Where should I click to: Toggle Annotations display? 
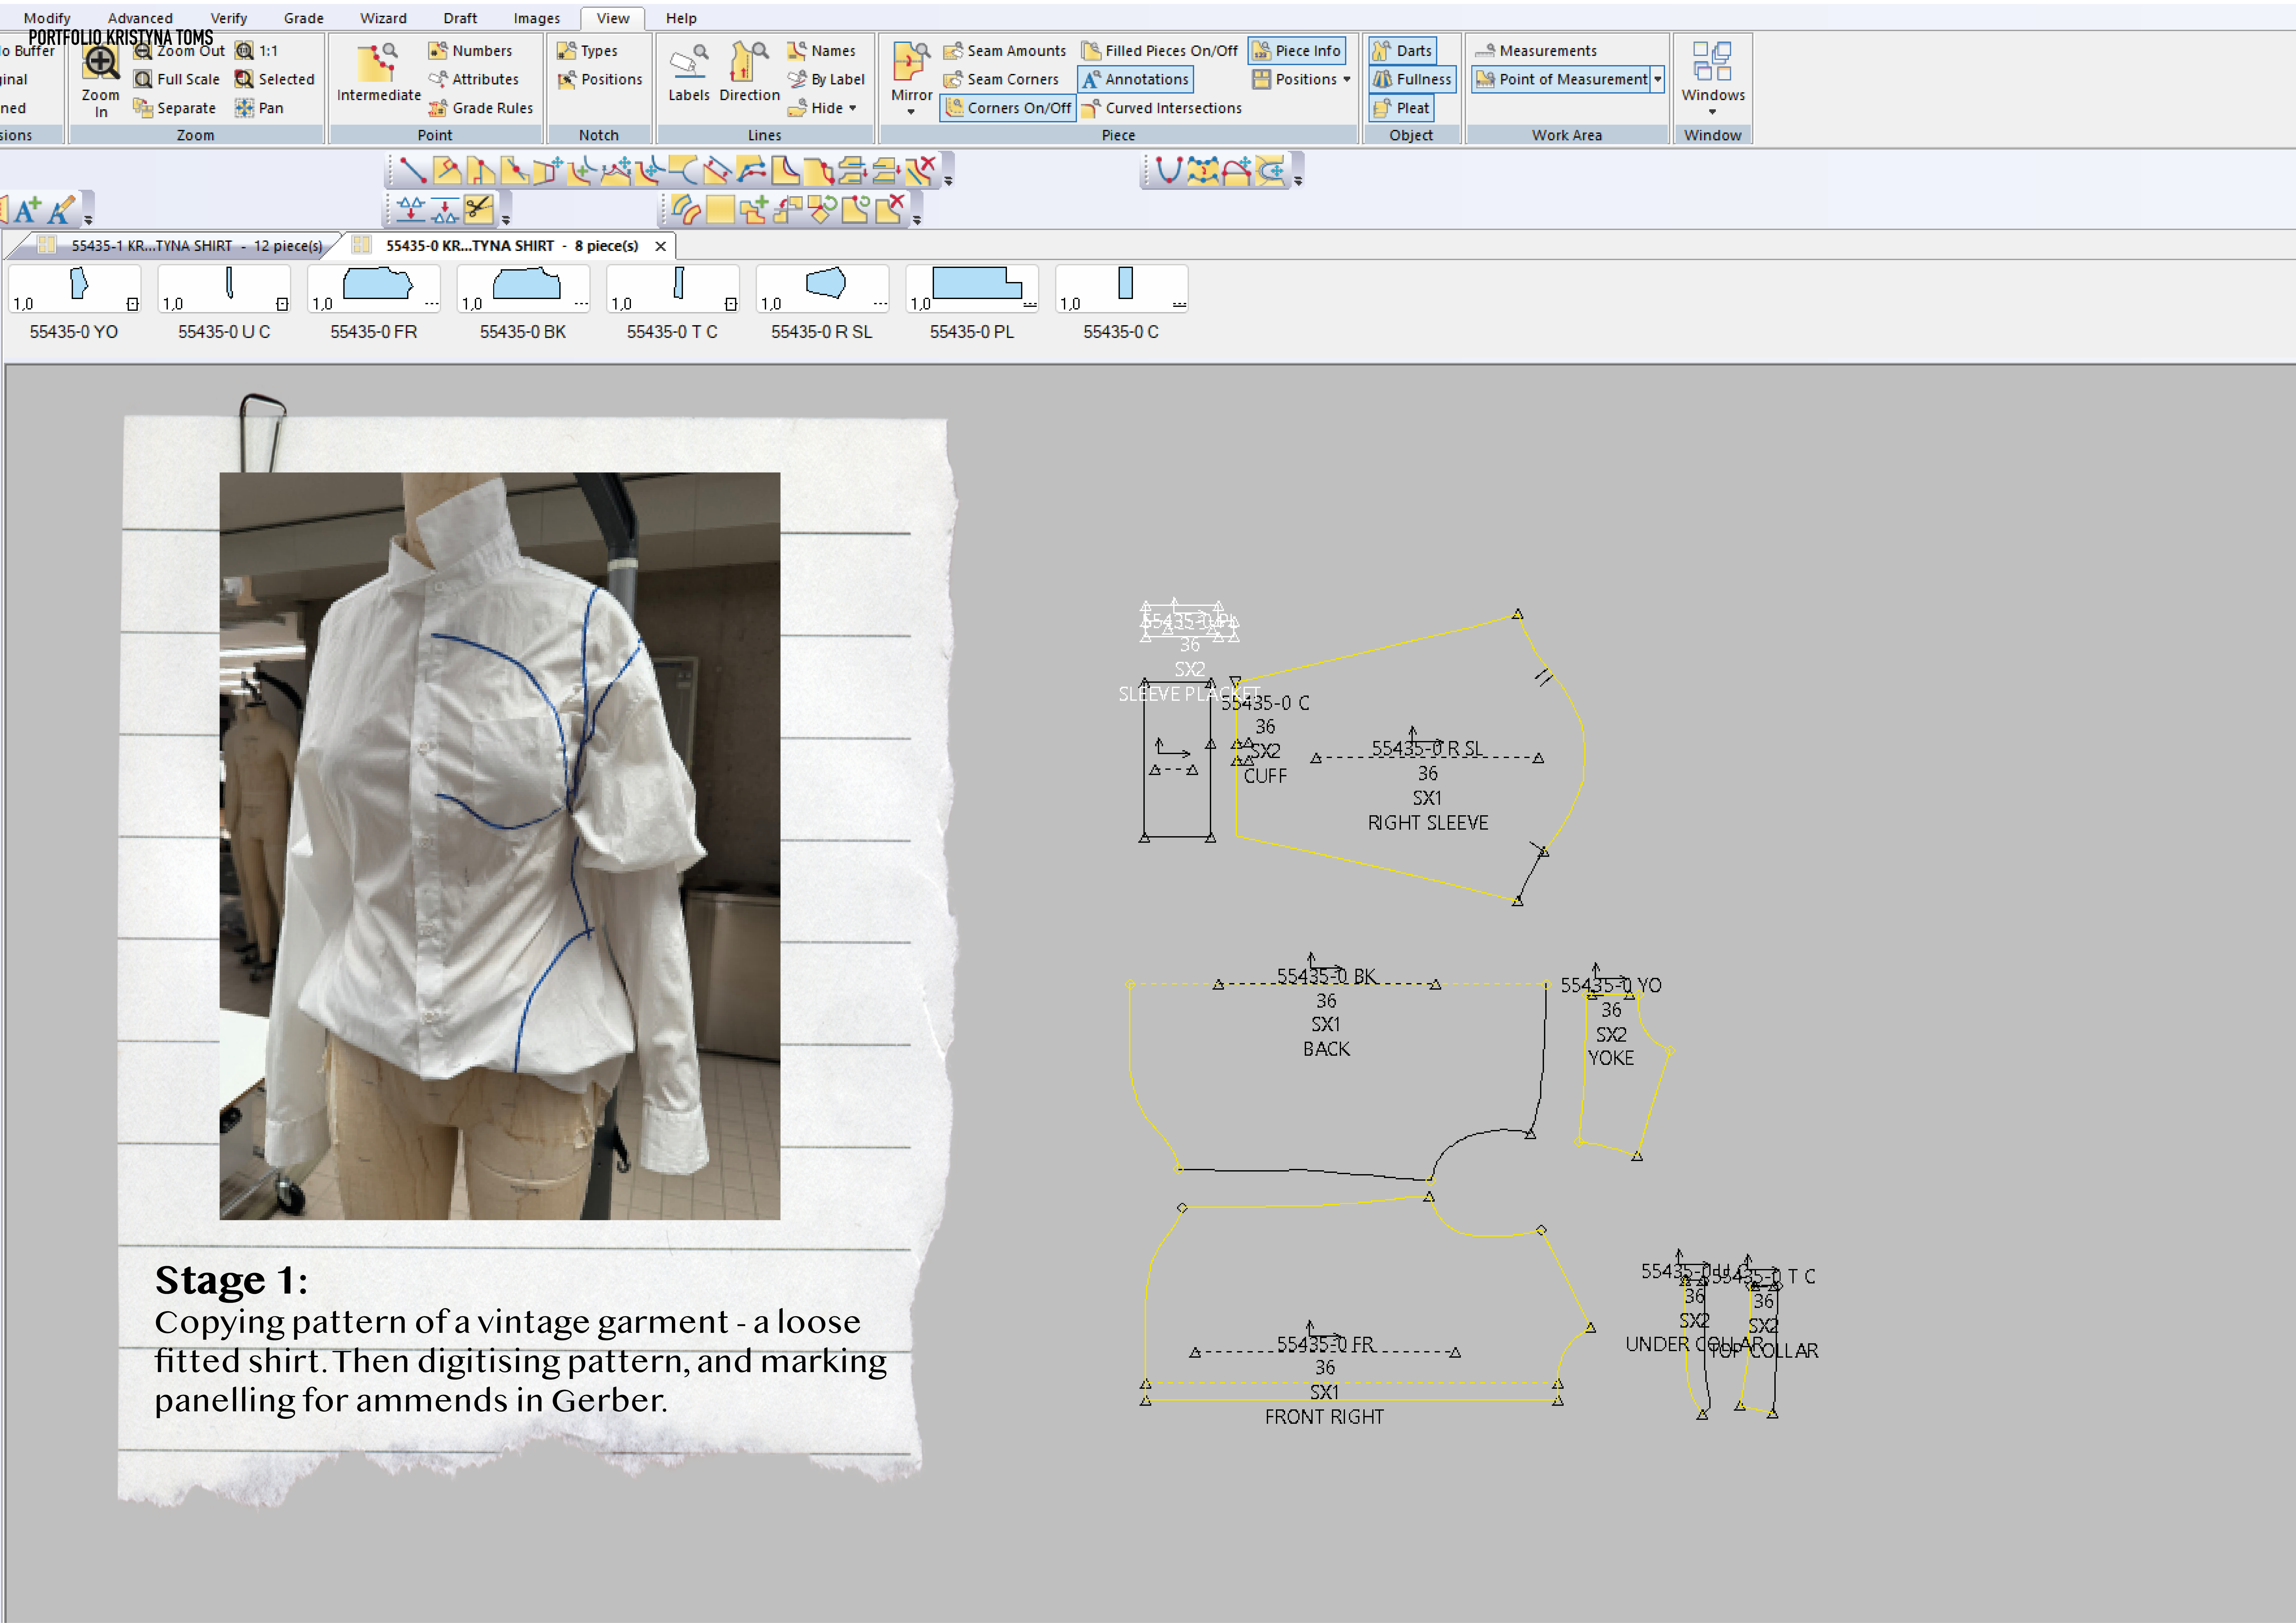point(1135,79)
